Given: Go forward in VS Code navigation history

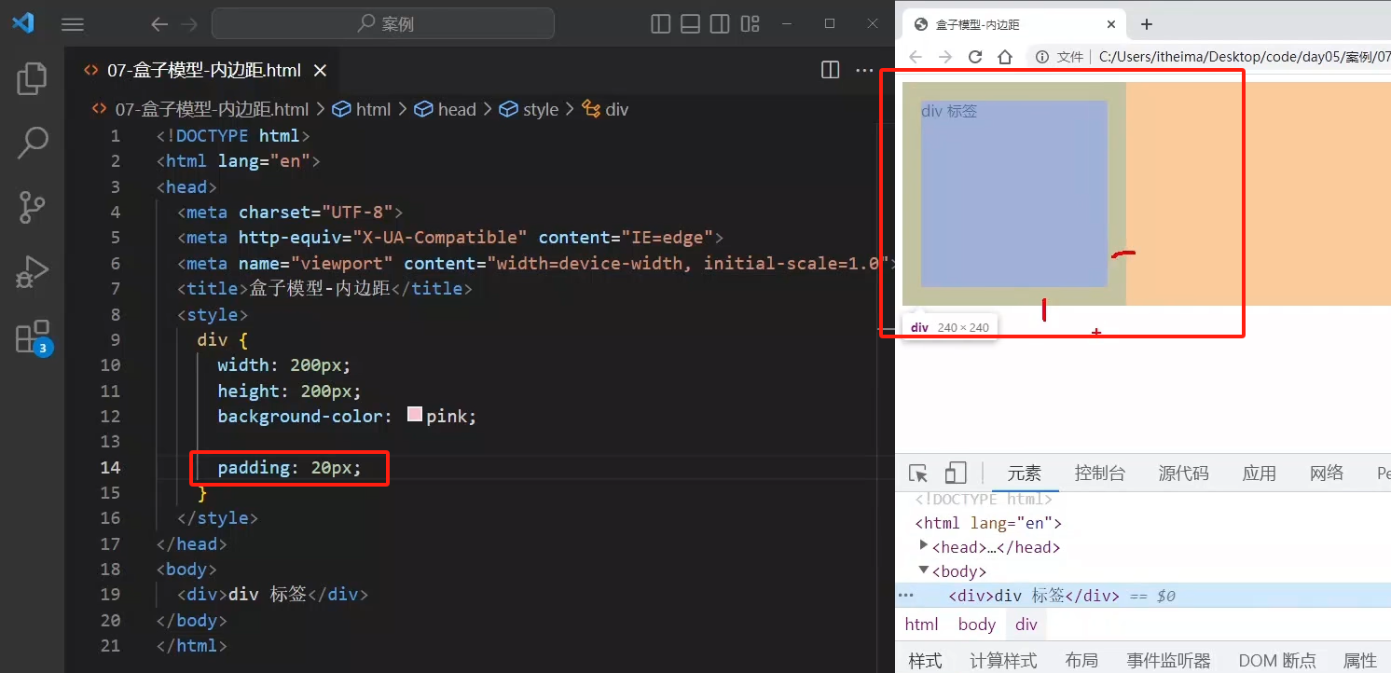Looking at the screenshot, I should [x=188, y=24].
